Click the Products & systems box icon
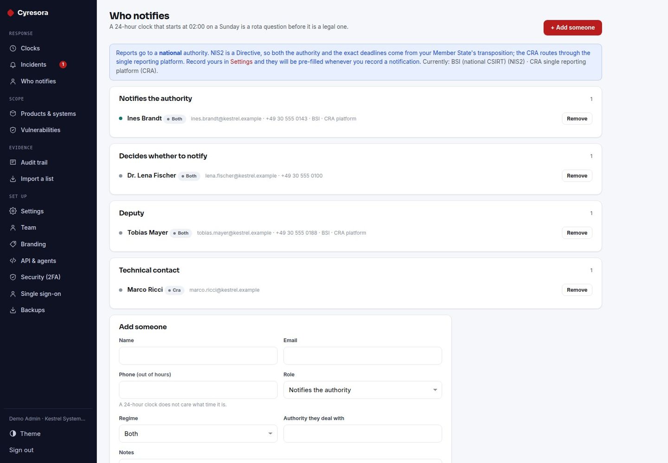Image resolution: width=668 pixels, height=463 pixels. (13, 114)
